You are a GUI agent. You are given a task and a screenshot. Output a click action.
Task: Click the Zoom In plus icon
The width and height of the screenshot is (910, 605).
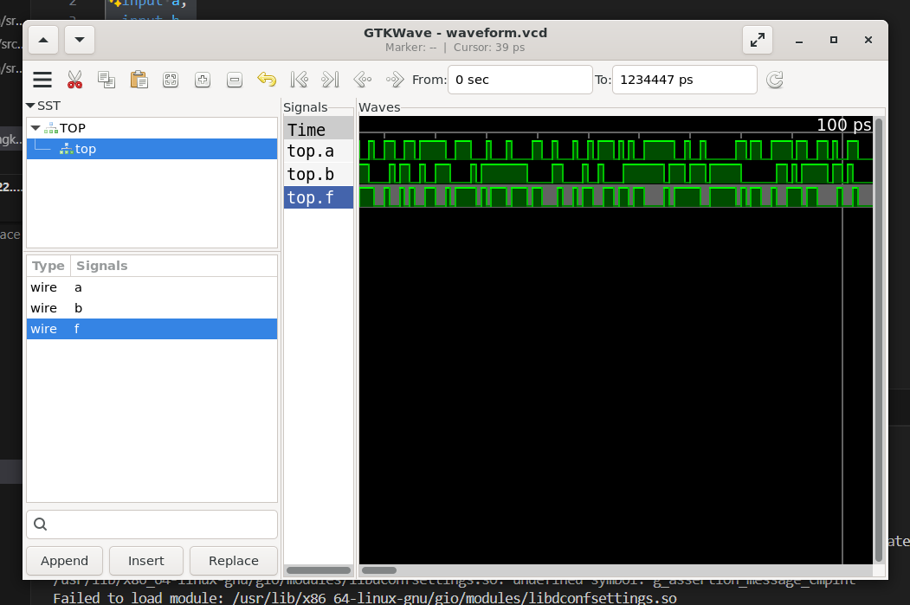[x=203, y=80]
